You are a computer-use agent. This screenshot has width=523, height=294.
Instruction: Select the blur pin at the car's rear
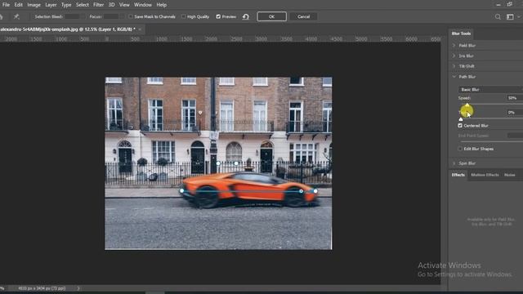pos(181,191)
